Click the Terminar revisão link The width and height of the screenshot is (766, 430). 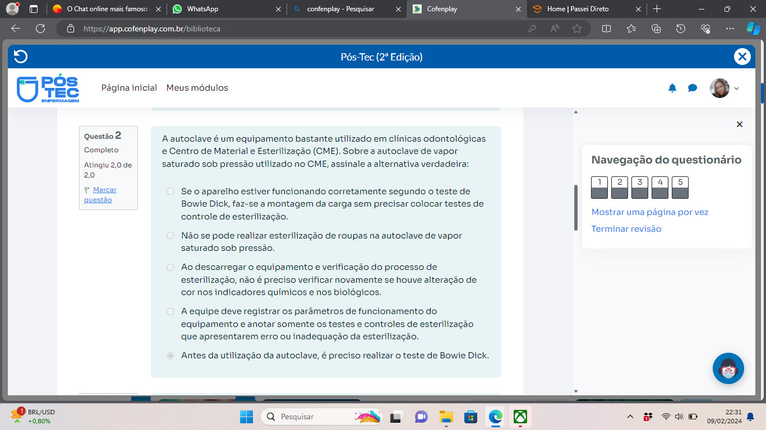tap(626, 228)
